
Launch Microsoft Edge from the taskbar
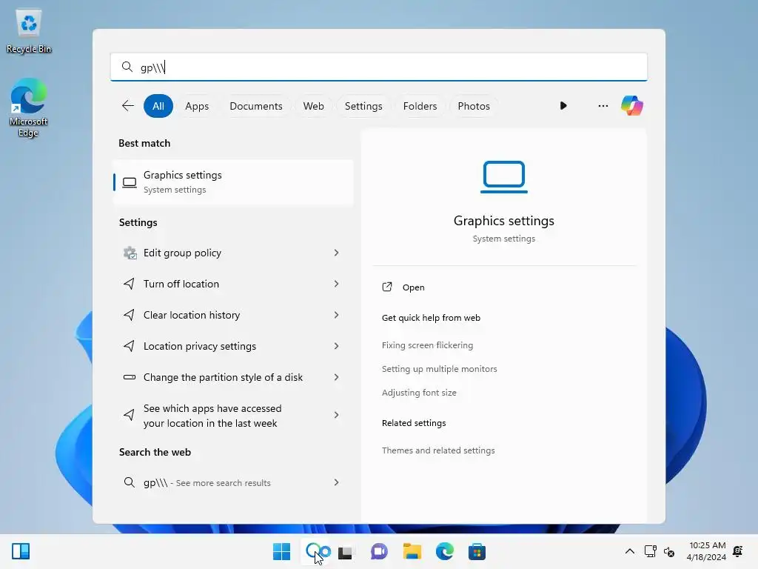444,551
